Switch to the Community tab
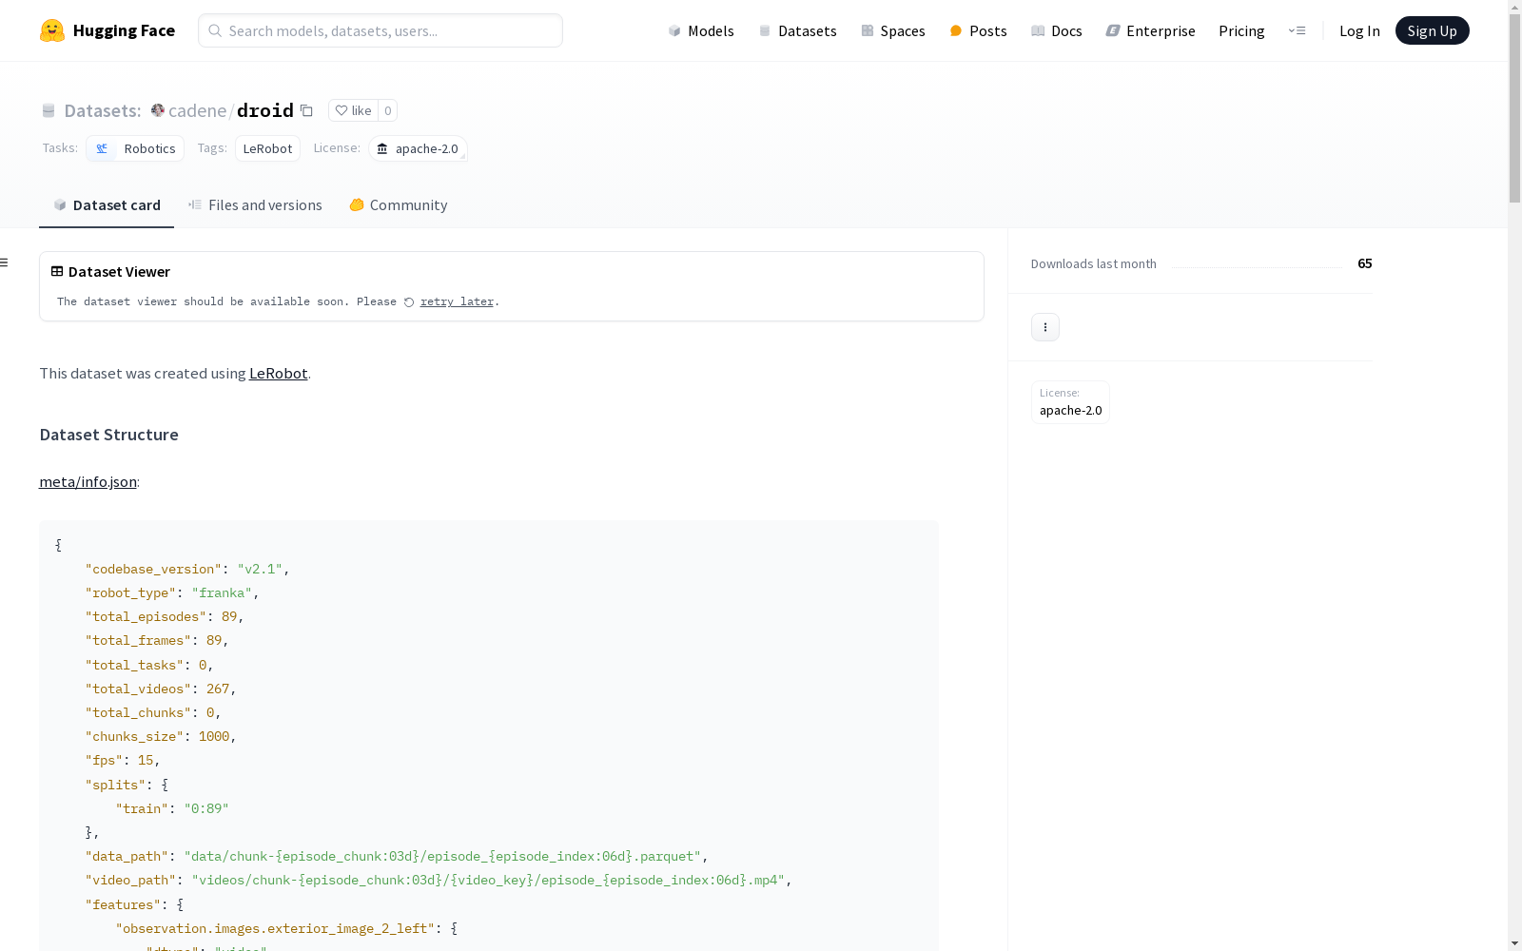Screen dimensions: 1522x951 pyautogui.click(x=398, y=205)
